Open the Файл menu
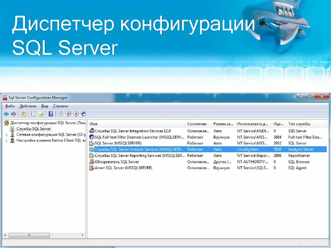The width and height of the screenshot is (331, 248). coord(10,106)
